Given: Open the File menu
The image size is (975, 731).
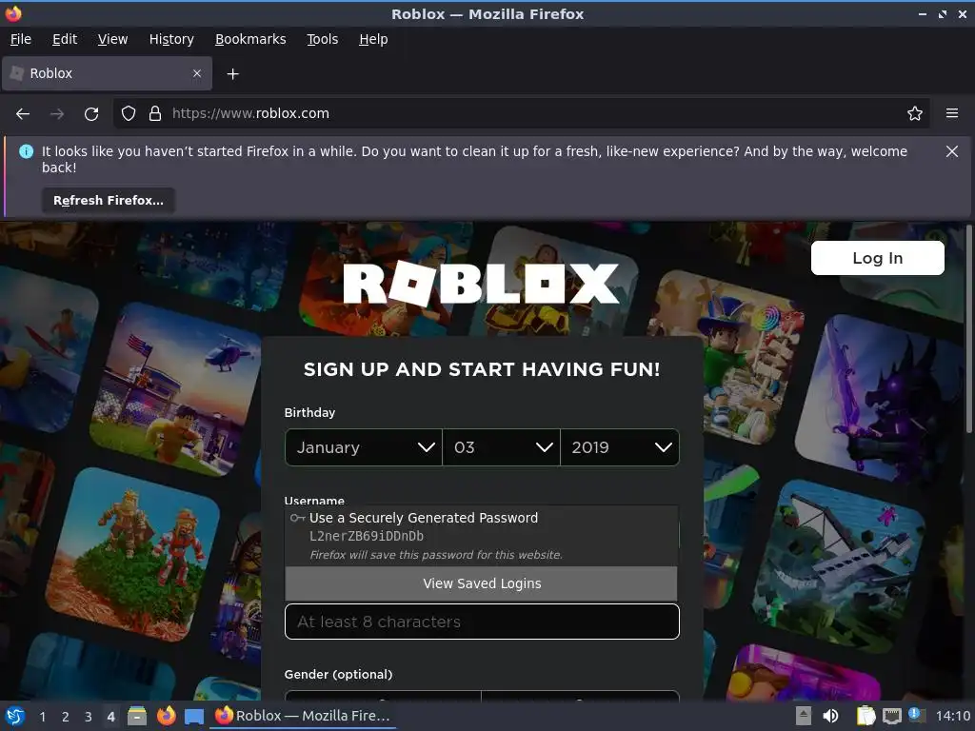Looking at the screenshot, I should (21, 39).
